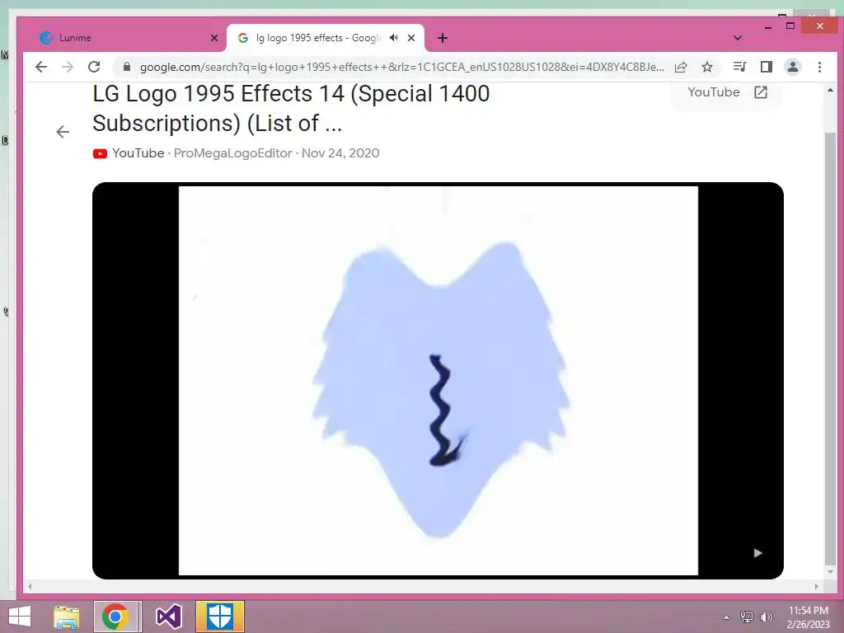Click the horizontal scrollbar left arrow
The image size is (844, 633).
30,586
